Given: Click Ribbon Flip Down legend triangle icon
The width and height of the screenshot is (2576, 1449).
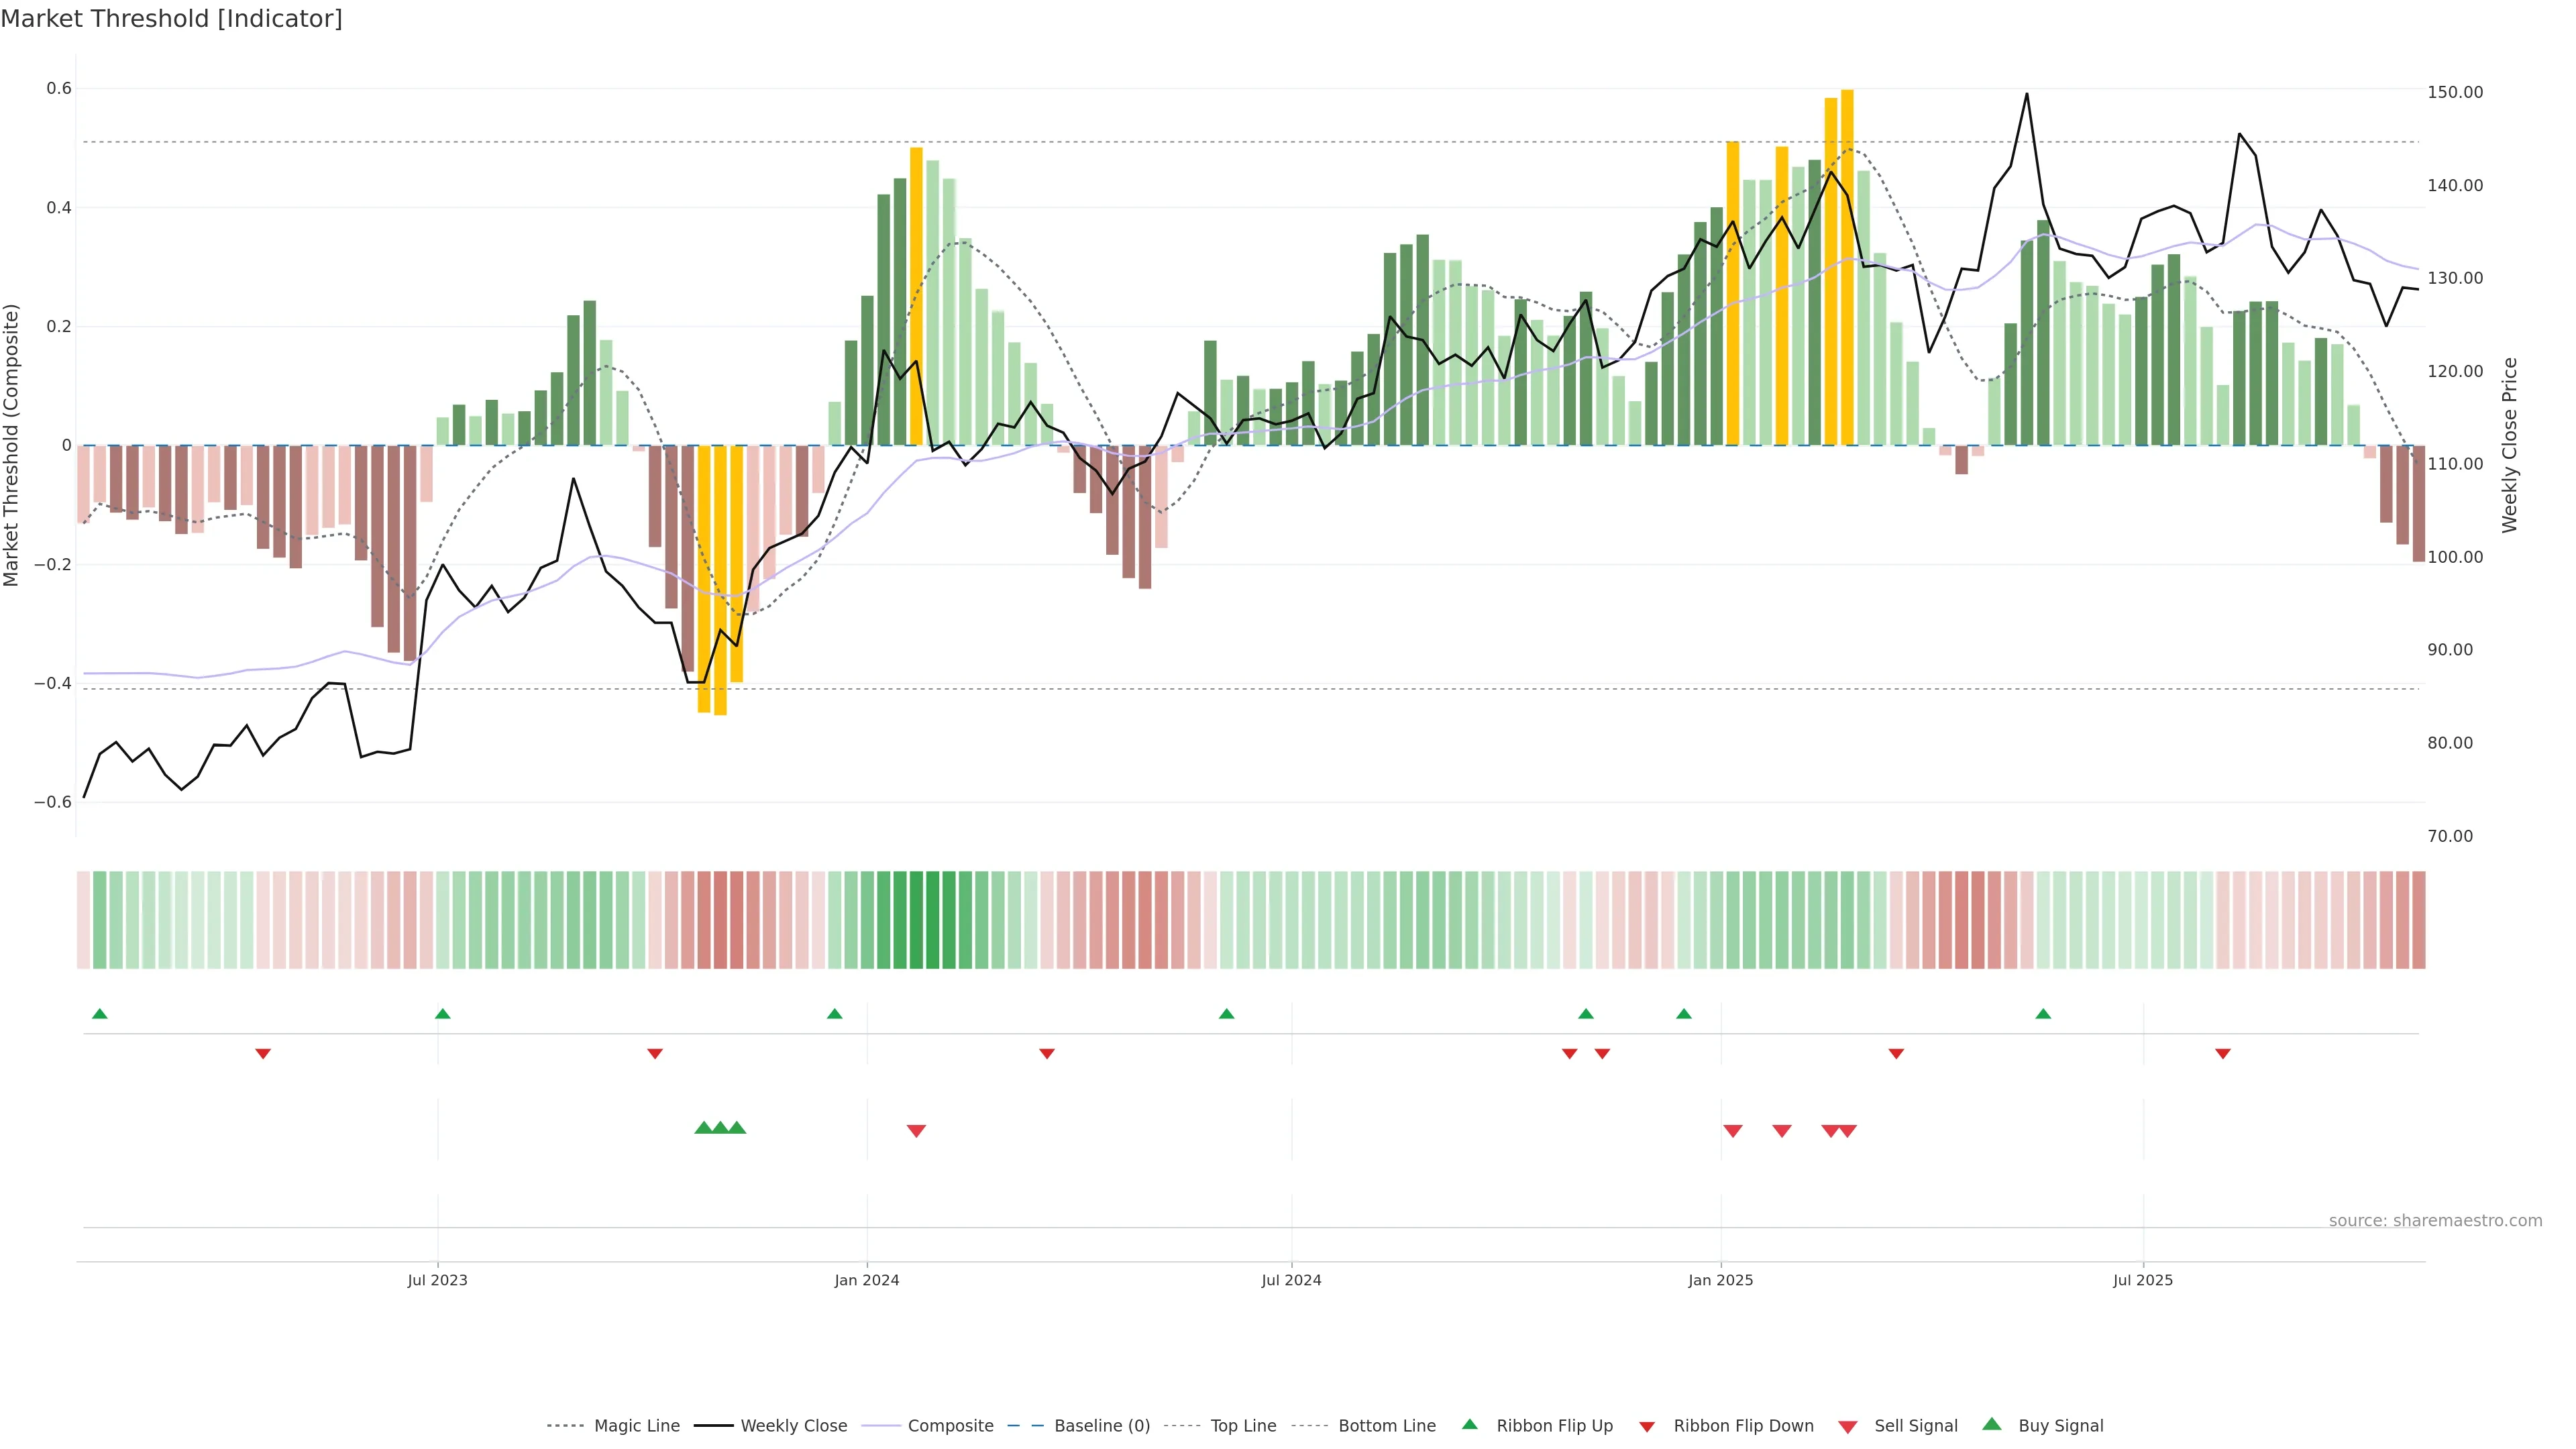Looking at the screenshot, I should point(1646,1427).
